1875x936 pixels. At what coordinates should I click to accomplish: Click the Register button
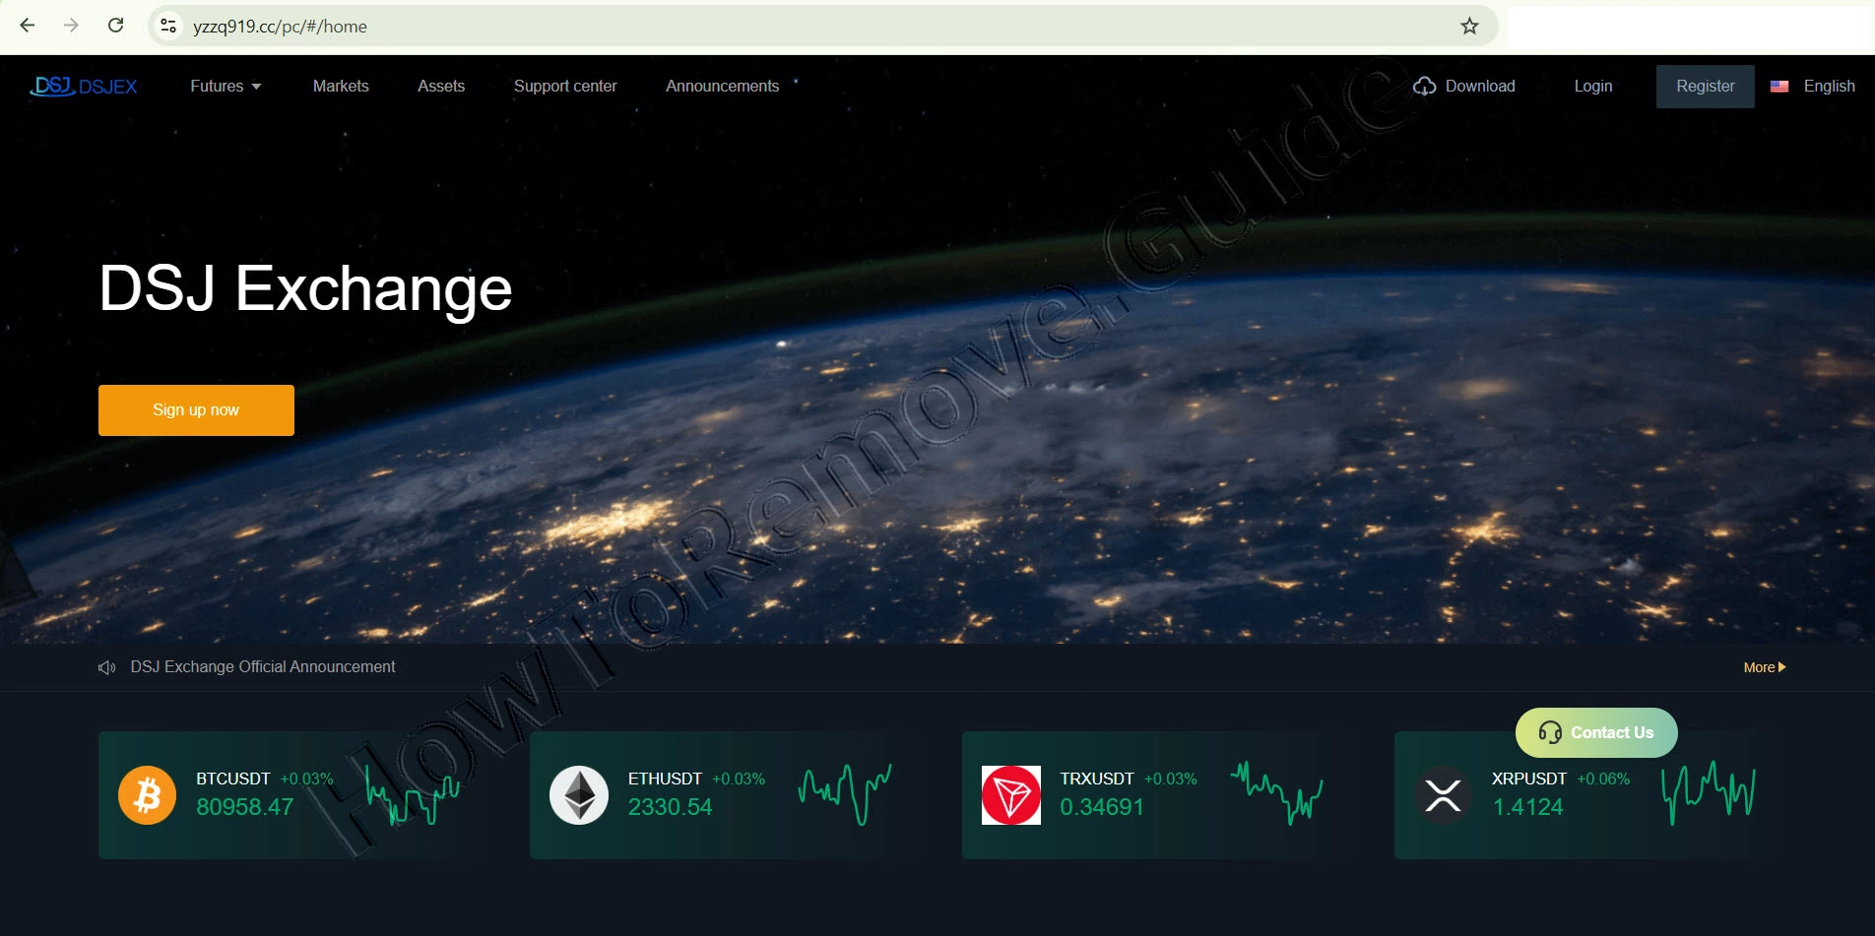[x=1705, y=87]
